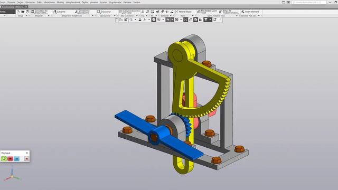Screen dimensions: 338x190
Task: Expand the Standard Parts toolbar group dropdown
Action: pyautogui.click(x=259, y=16)
